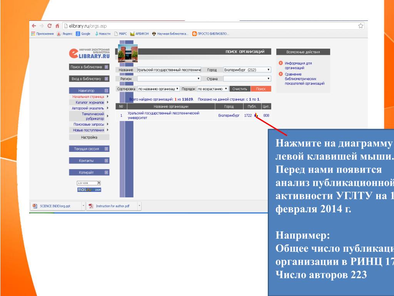
Task: Reload the page with refresh icon
Action: click(x=50, y=26)
